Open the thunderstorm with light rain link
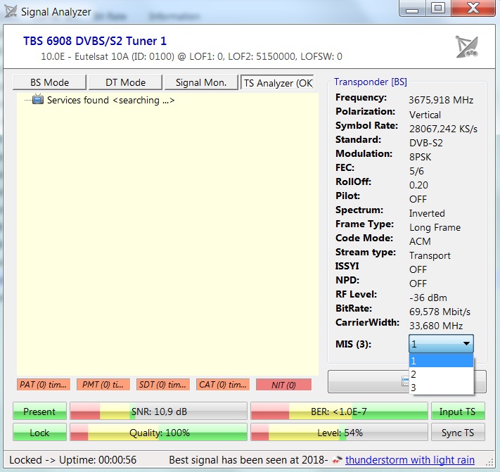500x472 pixels. point(410,460)
